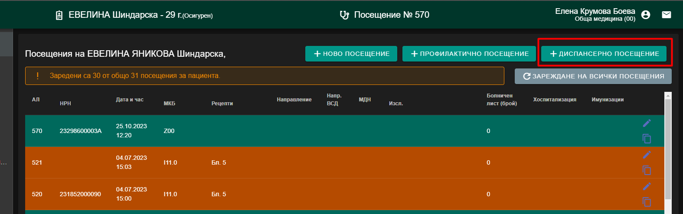Click the visits table vertical scrollbar thumb
The image size is (683, 214).
[x=668, y=149]
